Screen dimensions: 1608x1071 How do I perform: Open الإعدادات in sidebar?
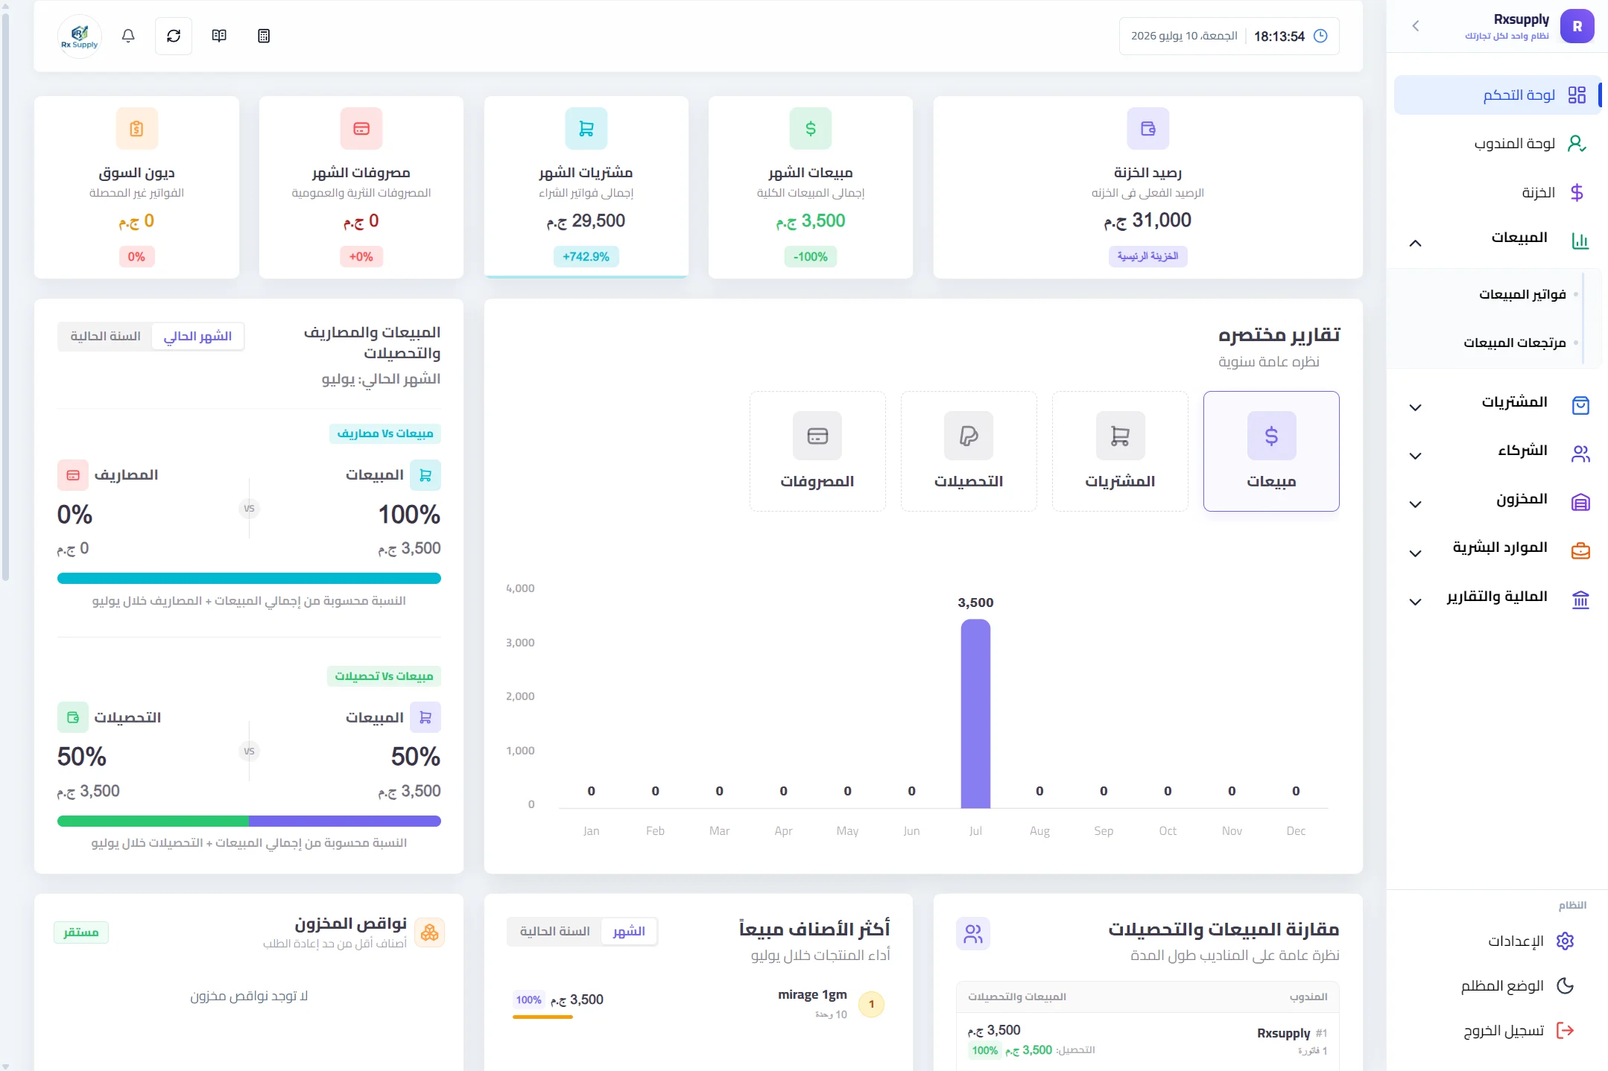tap(1517, 941)
